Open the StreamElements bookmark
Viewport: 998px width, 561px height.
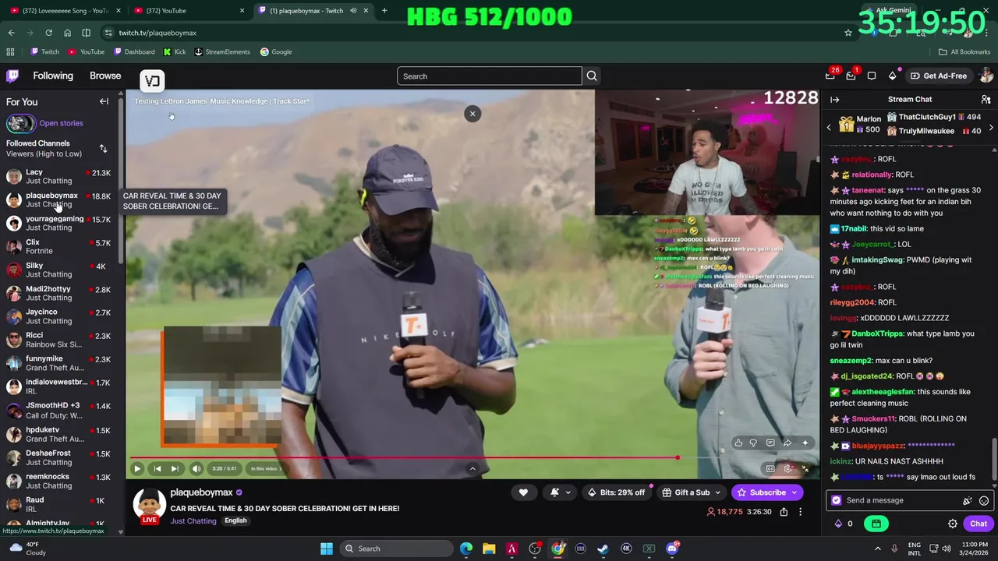[x=222, y=52]
